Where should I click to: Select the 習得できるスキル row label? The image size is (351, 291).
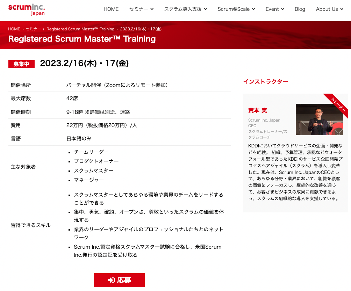(x=31, y=225)
